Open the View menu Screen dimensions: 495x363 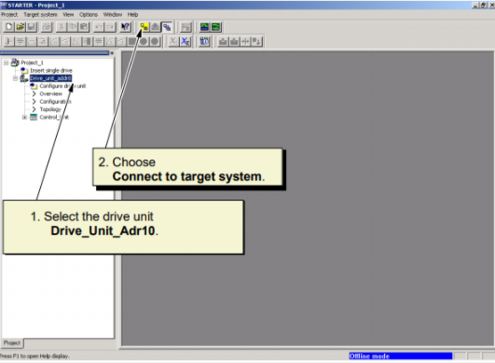68,15
